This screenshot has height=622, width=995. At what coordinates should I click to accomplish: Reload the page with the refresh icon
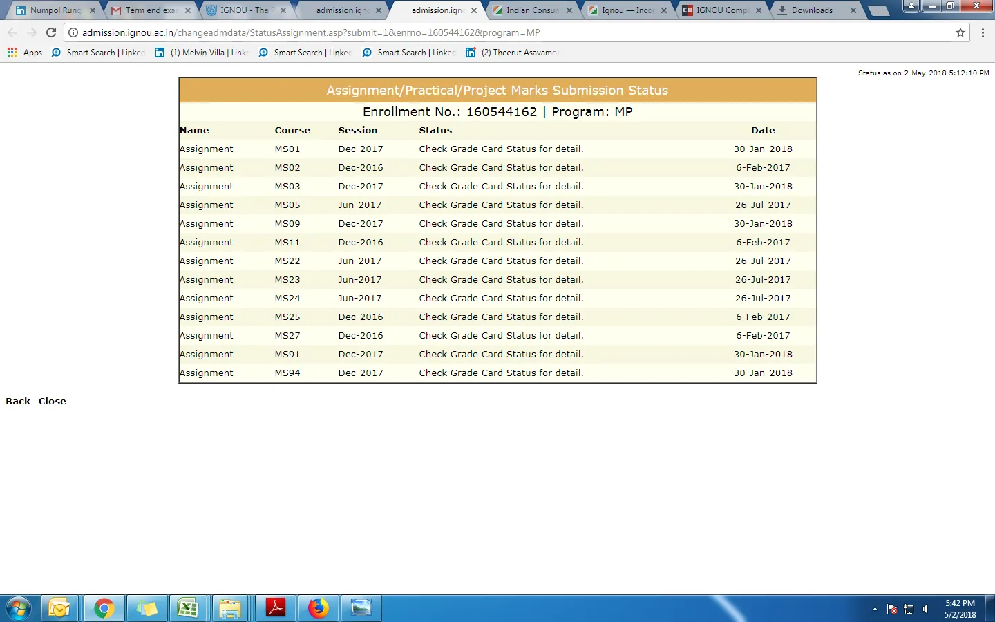tap(51, 32)
